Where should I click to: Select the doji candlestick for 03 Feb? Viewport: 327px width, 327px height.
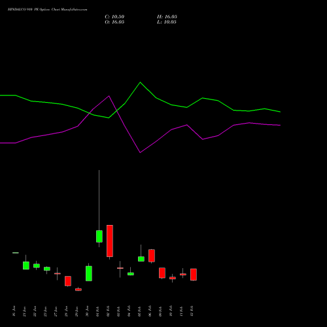click(120, 268)
